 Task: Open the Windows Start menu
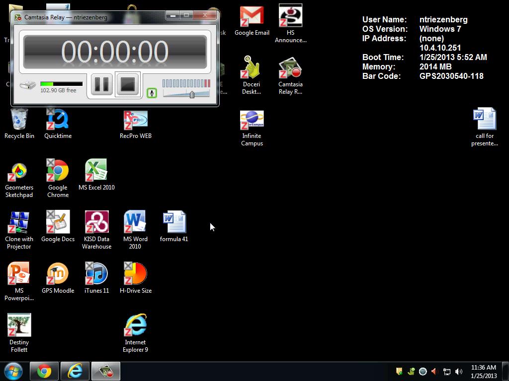[x=13, y=371]
